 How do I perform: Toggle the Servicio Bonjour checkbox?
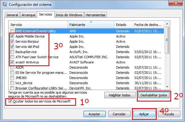point(12,41)
